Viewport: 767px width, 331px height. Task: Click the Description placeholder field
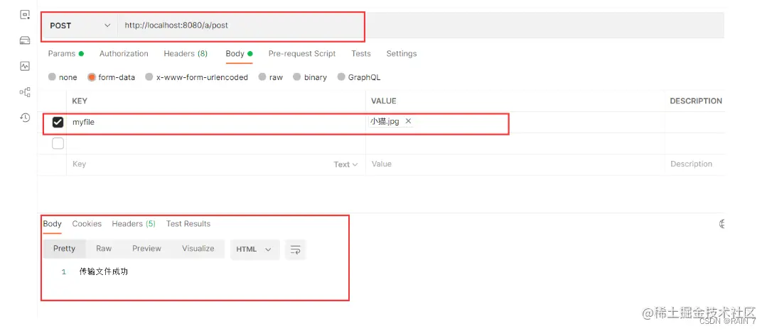(694, 164)
